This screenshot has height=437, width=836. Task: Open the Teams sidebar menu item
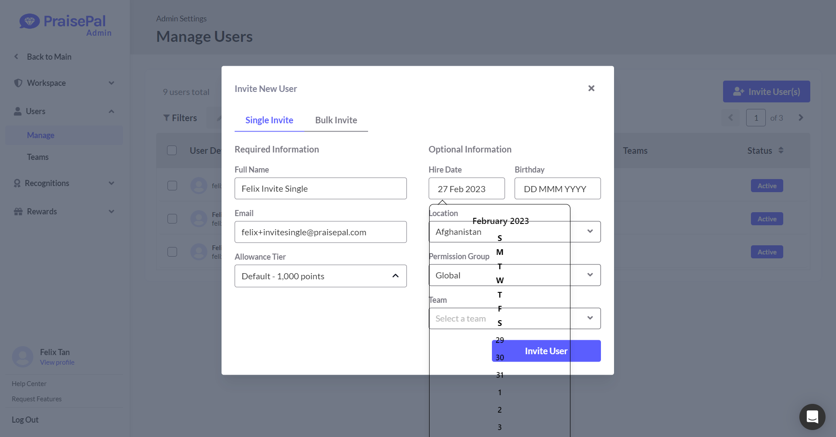(38, 157)
